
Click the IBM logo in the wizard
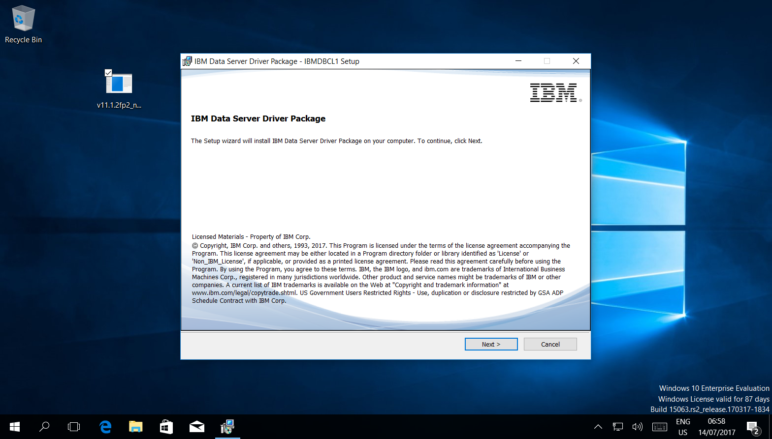pyautogui.click(x=555, y=92)
